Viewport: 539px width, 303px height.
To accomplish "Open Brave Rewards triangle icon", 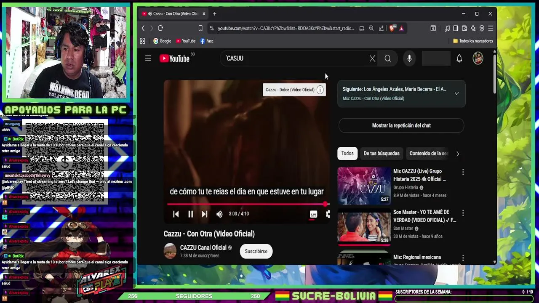I will (x=401, y=28).
